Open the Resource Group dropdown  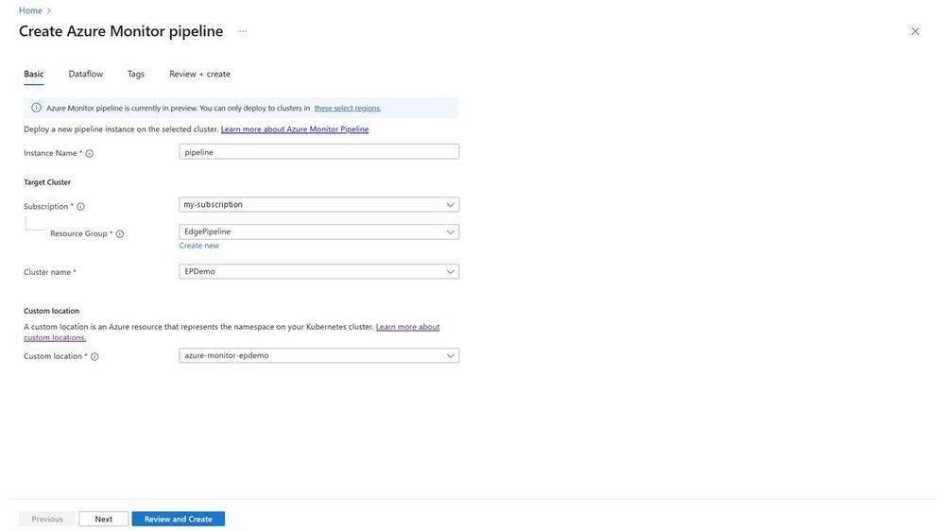tap(319, 231)
